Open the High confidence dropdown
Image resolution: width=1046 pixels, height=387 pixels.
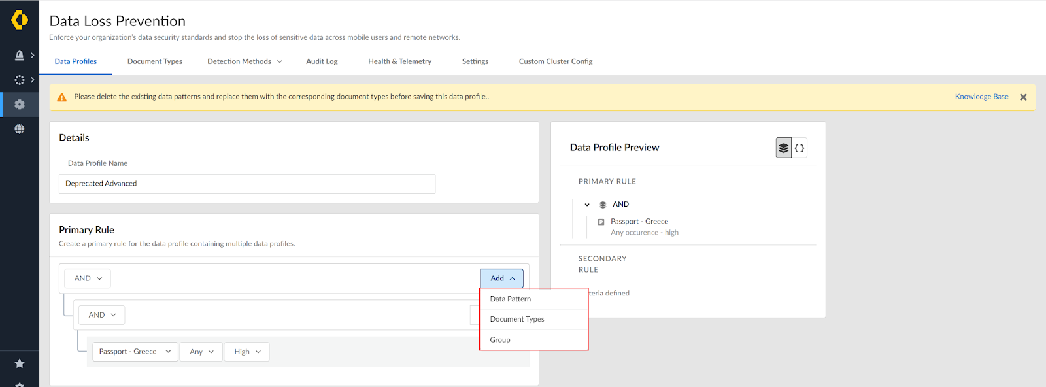point(247,352)
